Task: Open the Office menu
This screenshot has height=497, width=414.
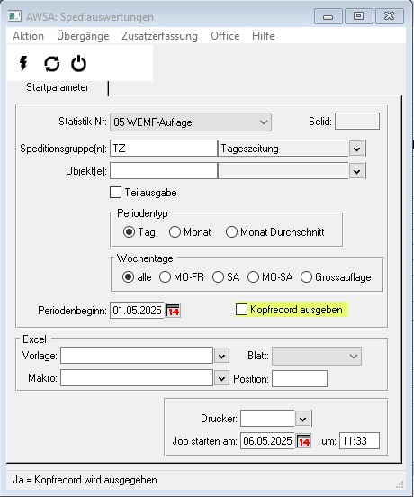Action: coord(225,36)
